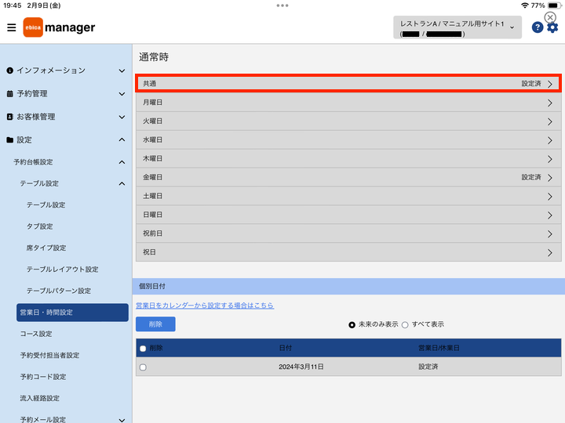This screenshot has height=423, width=565.
Task: Open the 土曜日 row arrow
Action: point(550,197)
